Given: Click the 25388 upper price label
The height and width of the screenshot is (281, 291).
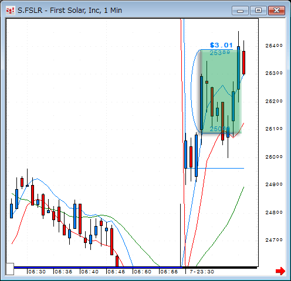Looking at the screenshot, I should pos(220,53).
